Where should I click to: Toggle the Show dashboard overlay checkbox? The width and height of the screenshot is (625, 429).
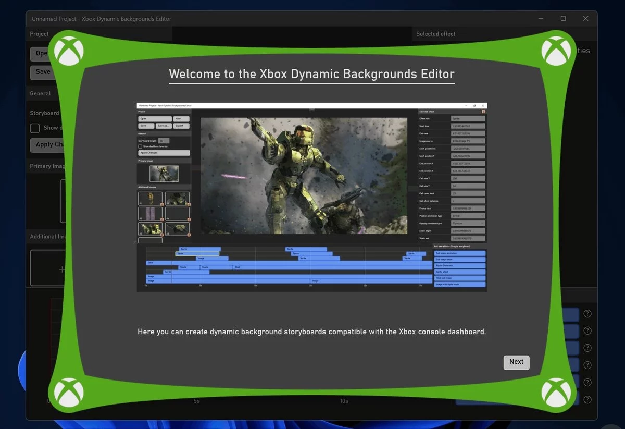tap(35, 128)
